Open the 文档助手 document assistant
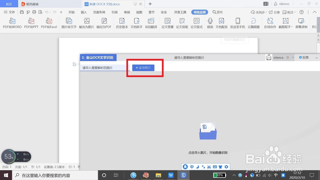Image resolution: width=320 pixels, height=180 pixels. click(137, 23)
